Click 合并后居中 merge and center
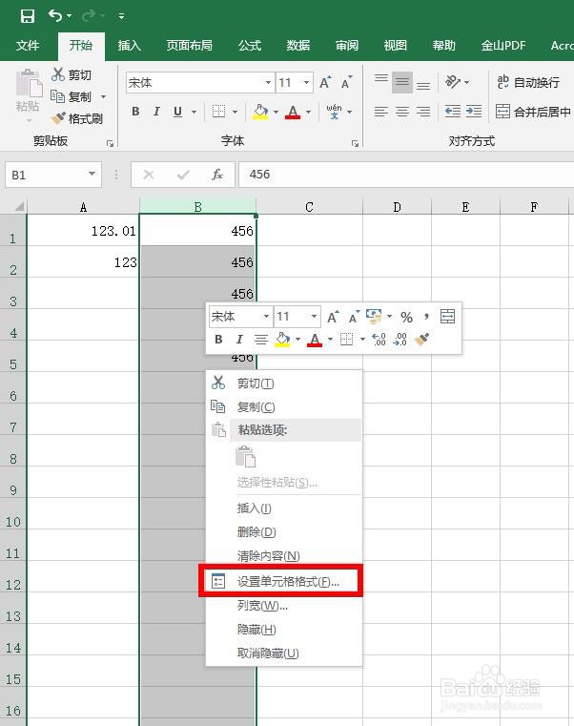574x726 pixels. [x=533, y=112]
